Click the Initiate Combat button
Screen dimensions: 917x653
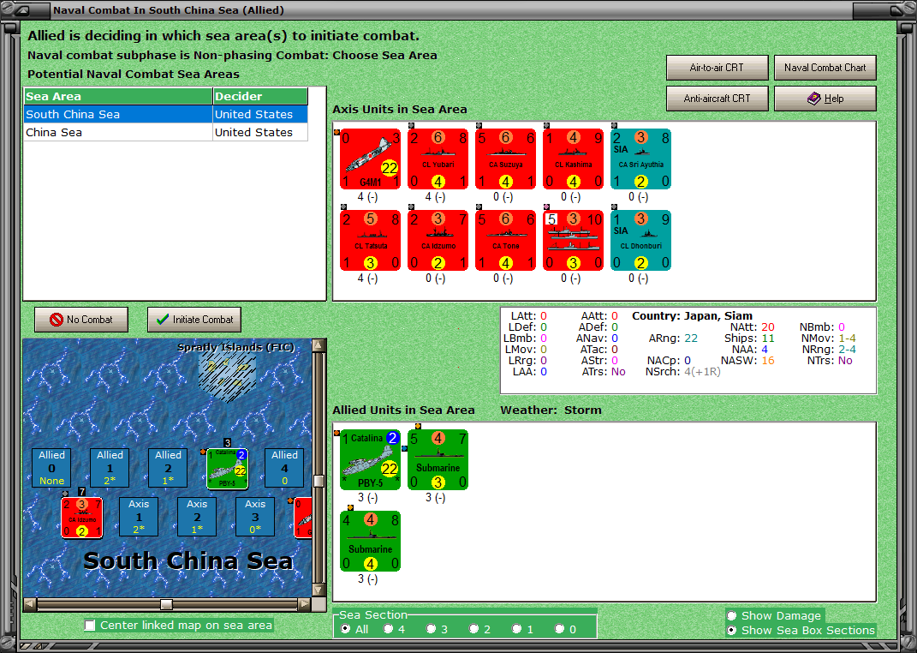point(194,320)
